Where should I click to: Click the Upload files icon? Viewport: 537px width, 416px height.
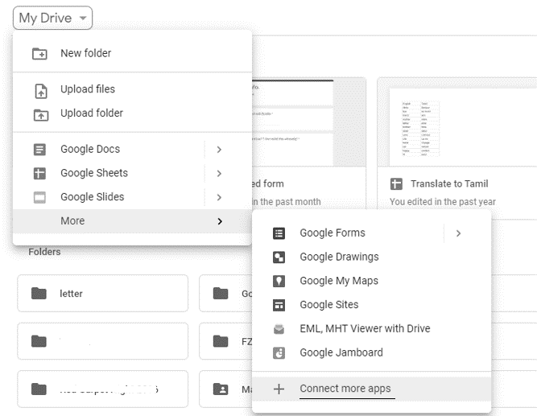tap(41, 91)
